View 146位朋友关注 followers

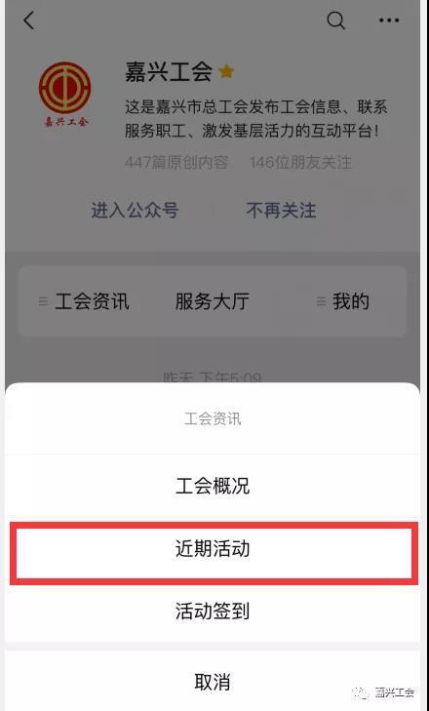[x=300, y=162]
